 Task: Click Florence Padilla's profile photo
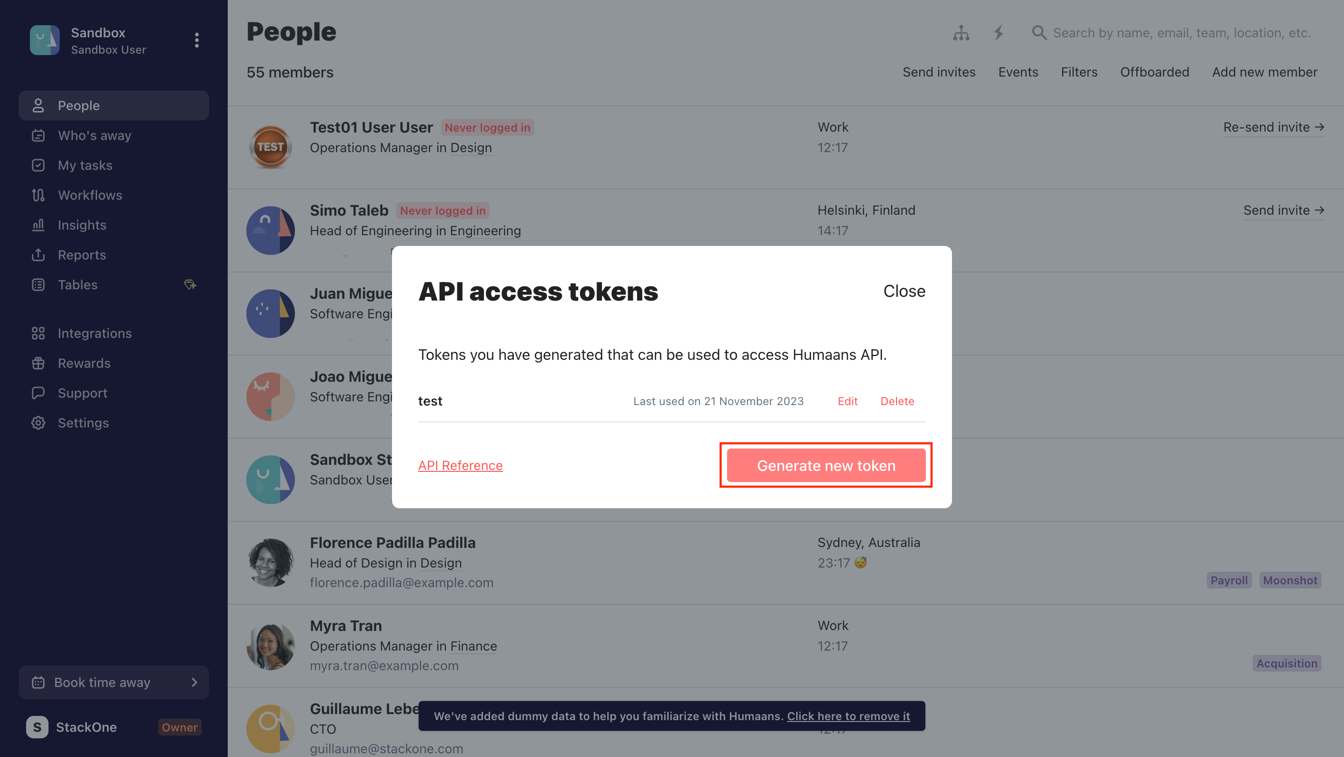click(x=270, y=562)
